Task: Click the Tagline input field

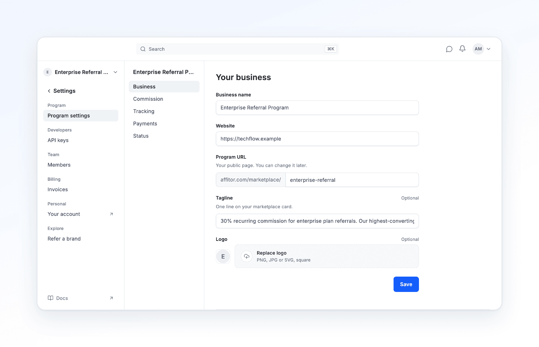Action: click(x=317, y=221)
